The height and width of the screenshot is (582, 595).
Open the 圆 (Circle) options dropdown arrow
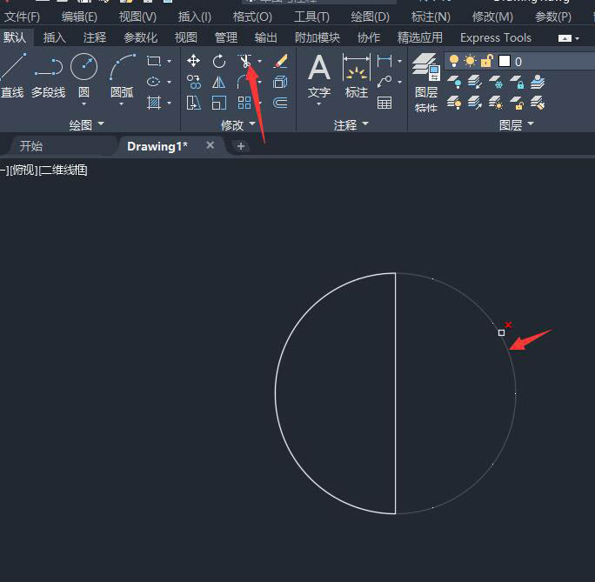pos(84,104)
